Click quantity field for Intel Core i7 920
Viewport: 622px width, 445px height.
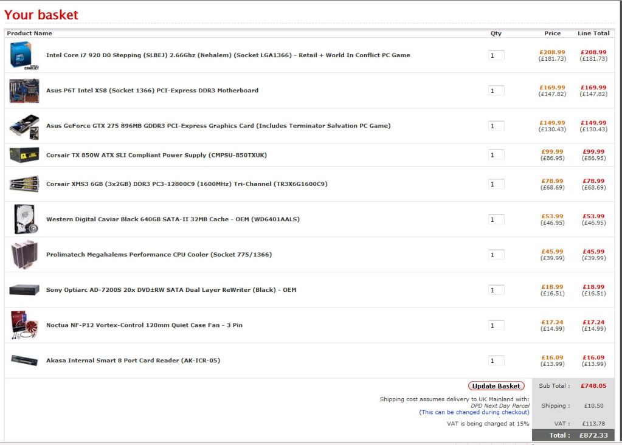click(x=496, y=55)
